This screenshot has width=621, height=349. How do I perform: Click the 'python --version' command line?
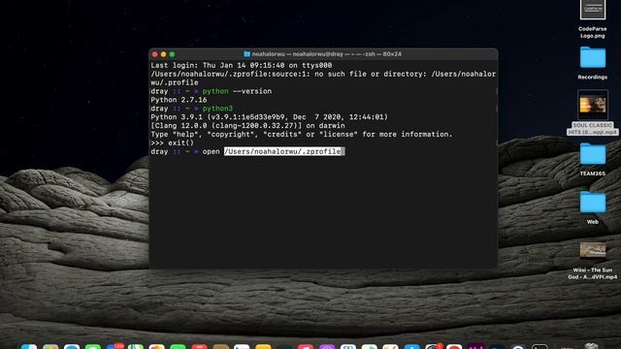pos(237,91)
